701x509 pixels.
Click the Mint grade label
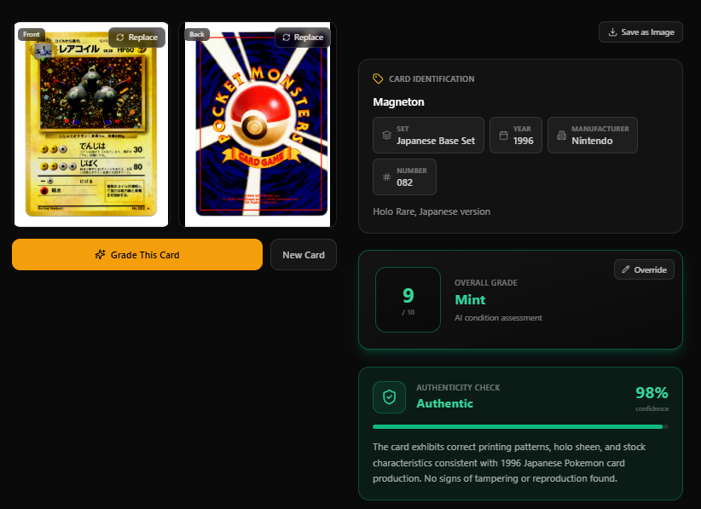[x=470, y=300]
